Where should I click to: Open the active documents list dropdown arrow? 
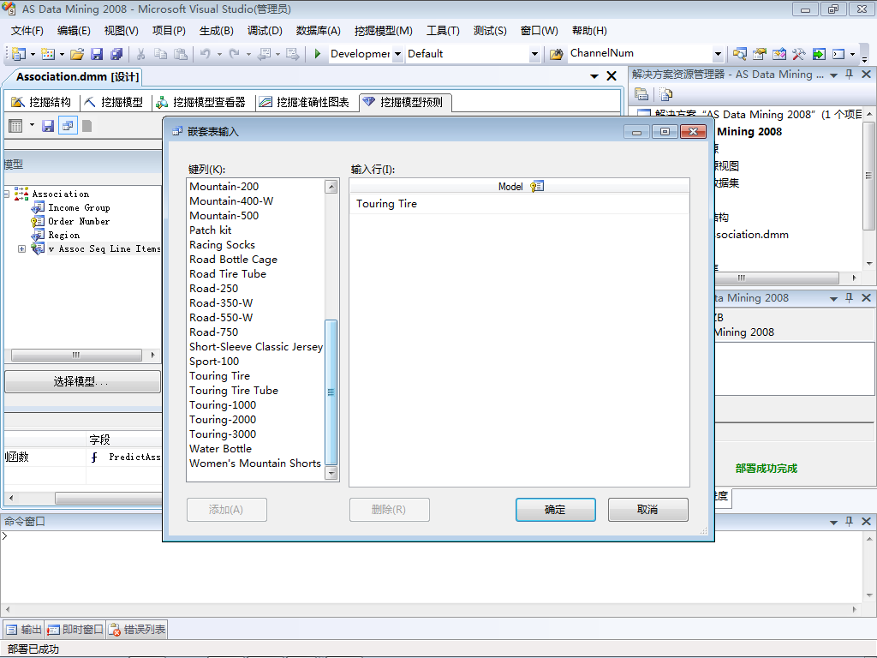594,76
